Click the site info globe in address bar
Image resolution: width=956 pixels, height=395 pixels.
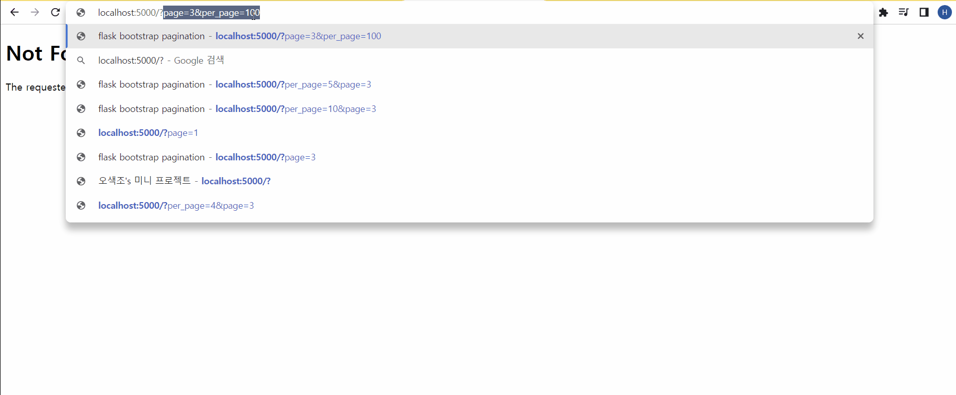click(x=81, y=13)
